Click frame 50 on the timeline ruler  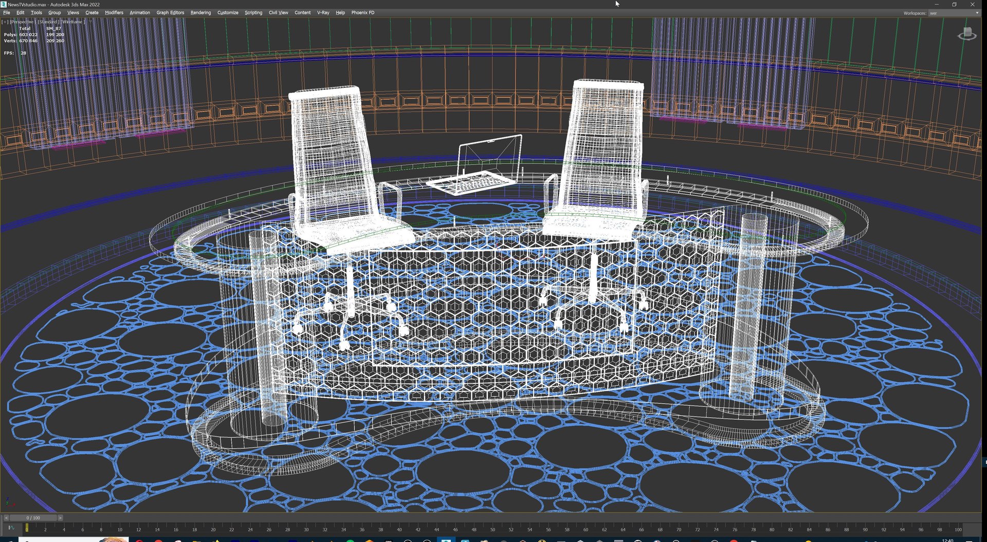(x=492, y=529)
